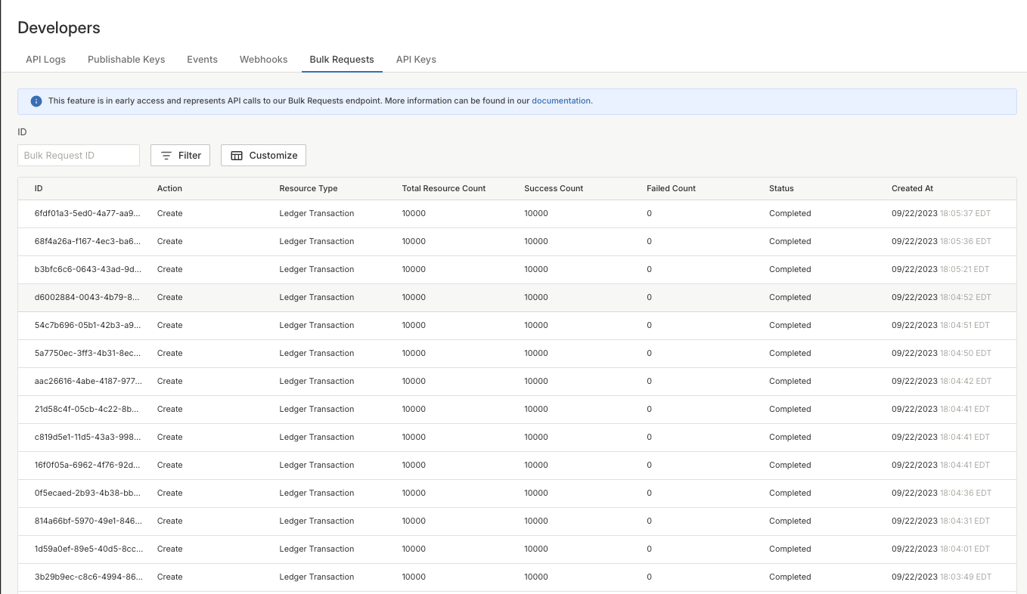Viewport: 1027px width, 594px height.
Task: Open the Customize button
Action: tap(263, 155)
